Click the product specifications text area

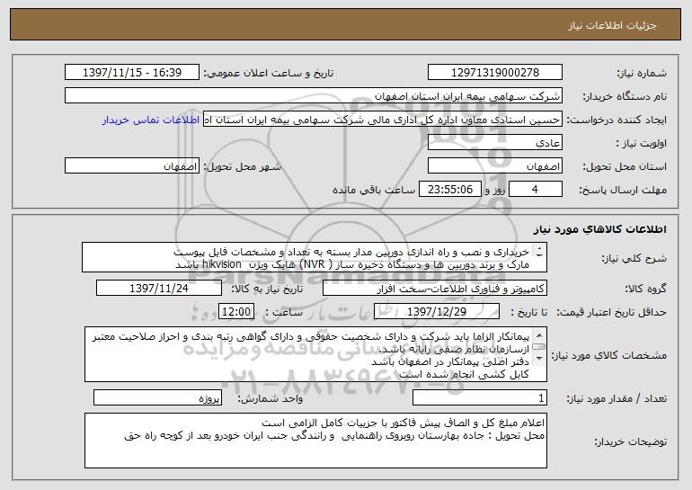315,354
